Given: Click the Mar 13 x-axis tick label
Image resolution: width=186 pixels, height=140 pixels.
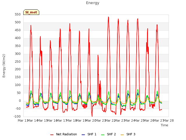Looking at the screenshot, I should 23,120.
